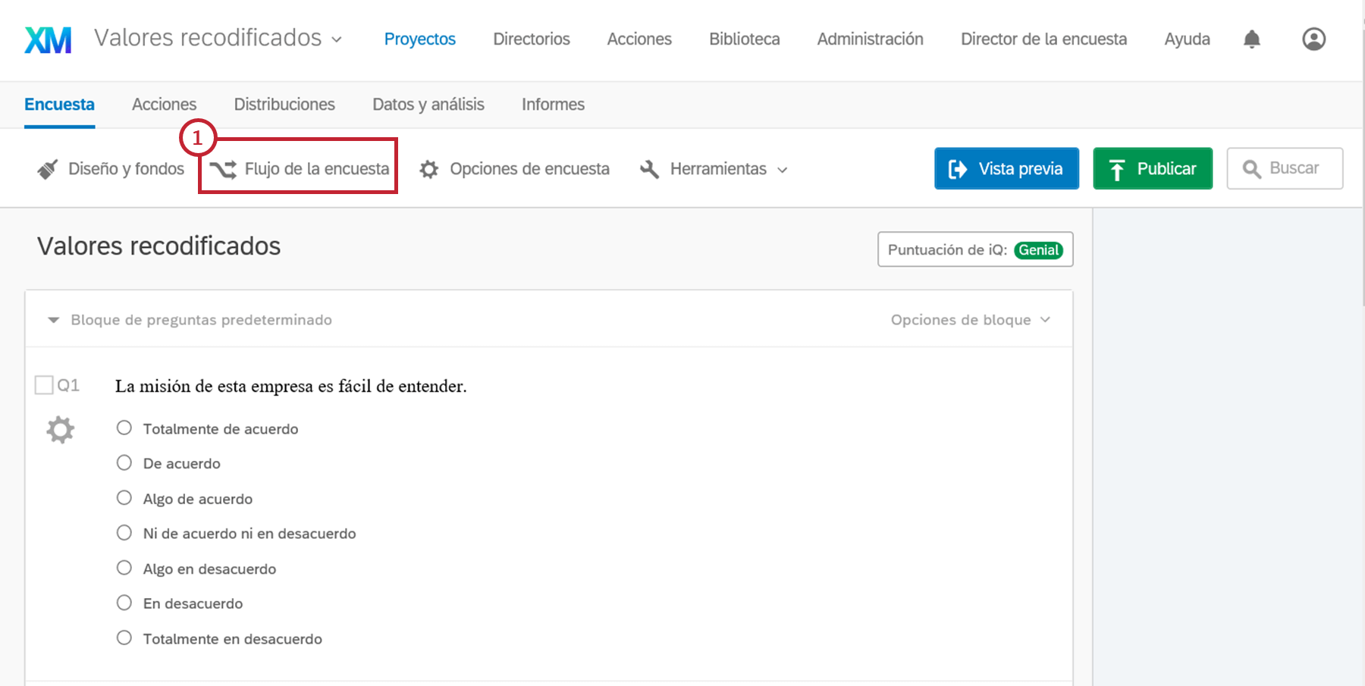This screenshot has width=1365, height=686.
Task: Open the Biblioteca menu
Action: pyautogui.click(x=744, y=39)
